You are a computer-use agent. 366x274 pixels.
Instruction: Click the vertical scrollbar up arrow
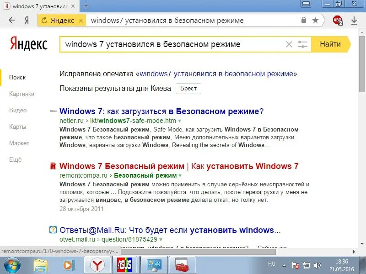362,32
